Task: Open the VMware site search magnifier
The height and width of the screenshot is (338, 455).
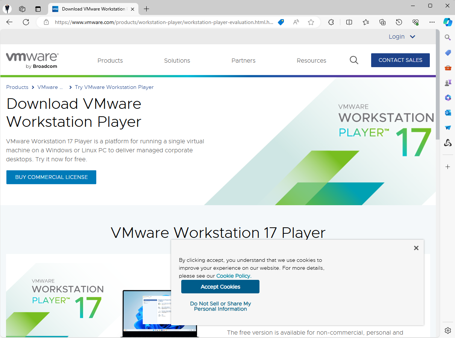Action: coord(354,60)
